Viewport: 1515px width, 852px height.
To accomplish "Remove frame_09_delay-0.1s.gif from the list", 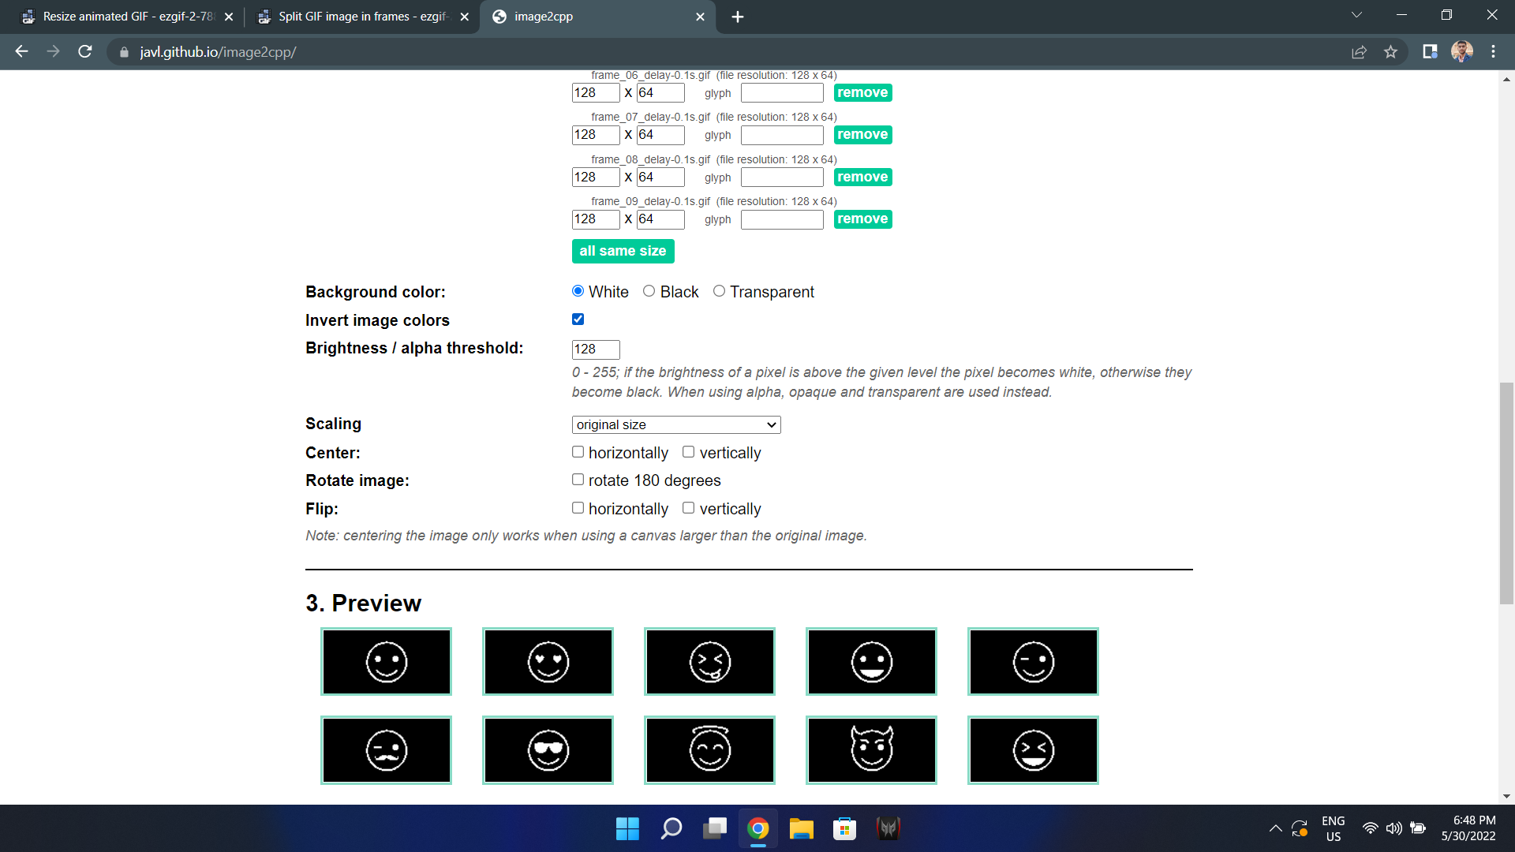I will (862, 219).
